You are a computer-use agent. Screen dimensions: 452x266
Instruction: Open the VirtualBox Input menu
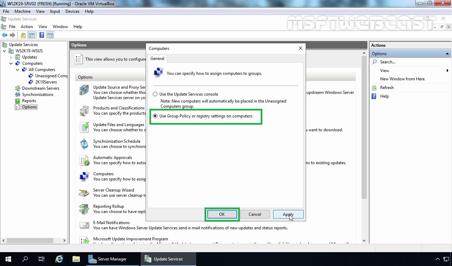point(55,11)
